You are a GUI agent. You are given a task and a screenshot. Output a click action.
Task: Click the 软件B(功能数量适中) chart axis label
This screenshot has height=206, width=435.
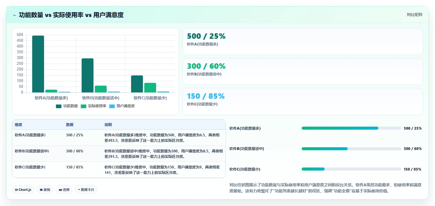[101, 98]
